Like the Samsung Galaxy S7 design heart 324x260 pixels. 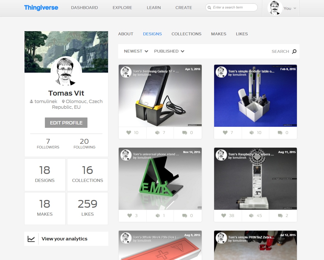[x=129, y=132]
